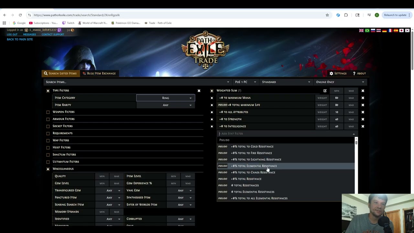Image resolution: width=414 pixels, height=233 pixels.
Task: Open the Contact Support link
Action: pos(53,35)
